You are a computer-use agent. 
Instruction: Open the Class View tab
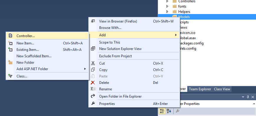click(x=222, y=89)
